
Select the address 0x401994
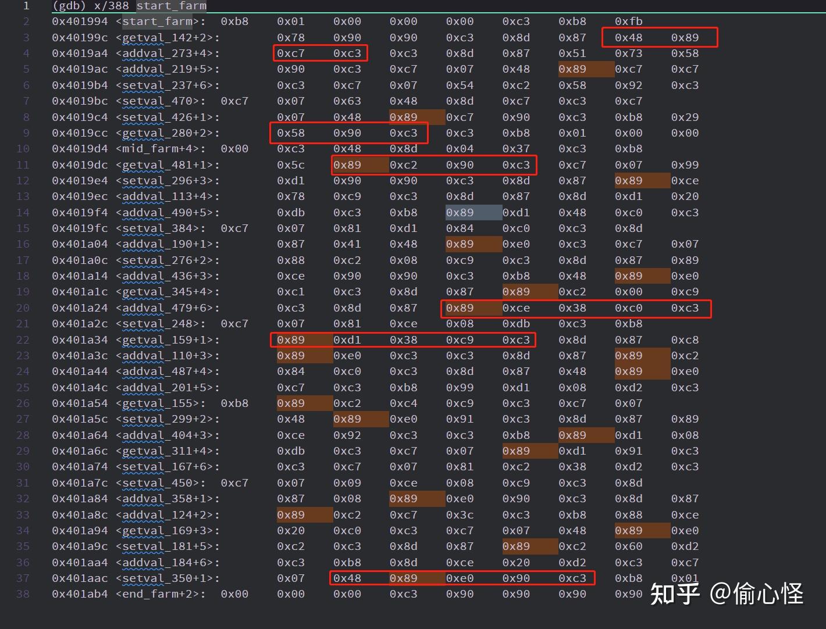tap(80, 22)
